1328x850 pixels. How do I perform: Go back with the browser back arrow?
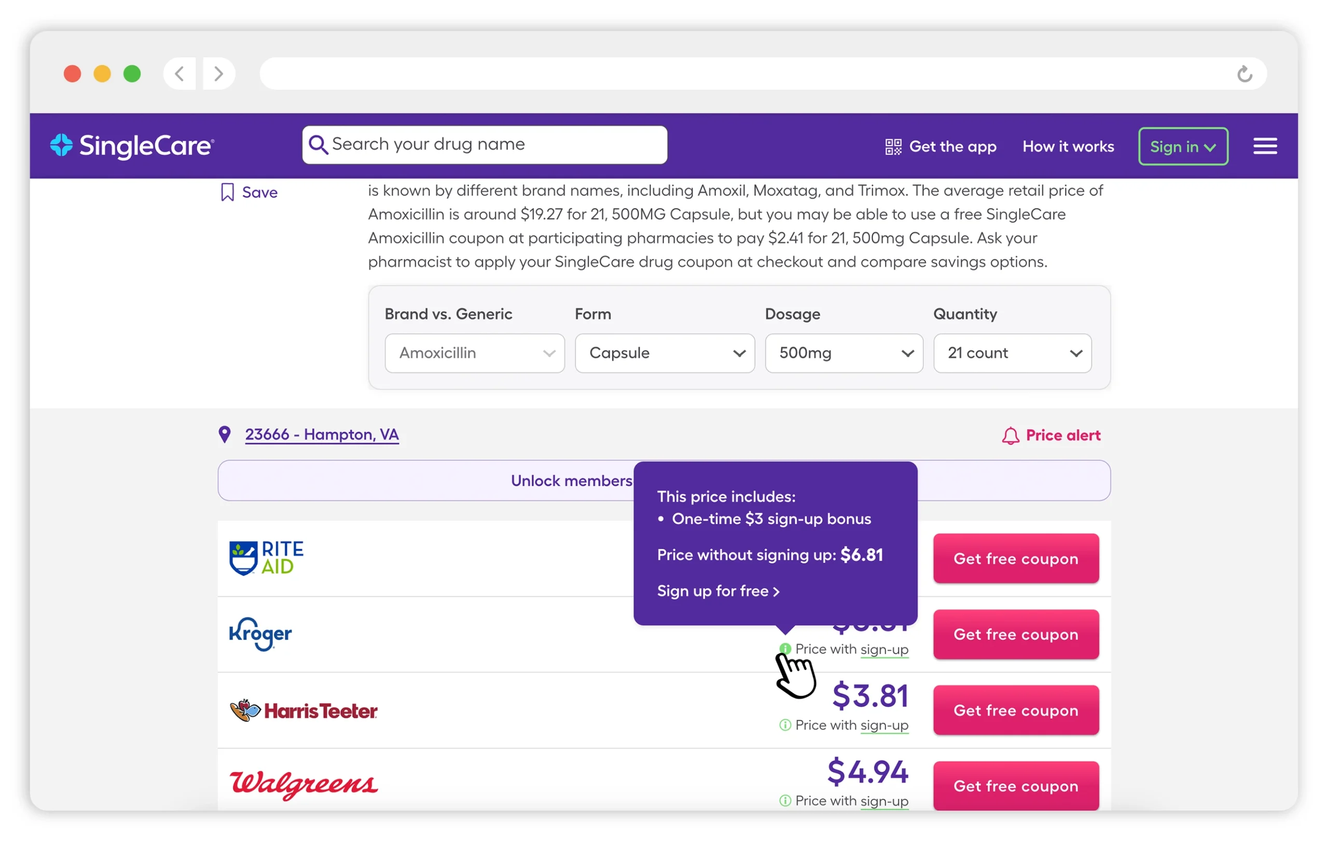point(179,74)
